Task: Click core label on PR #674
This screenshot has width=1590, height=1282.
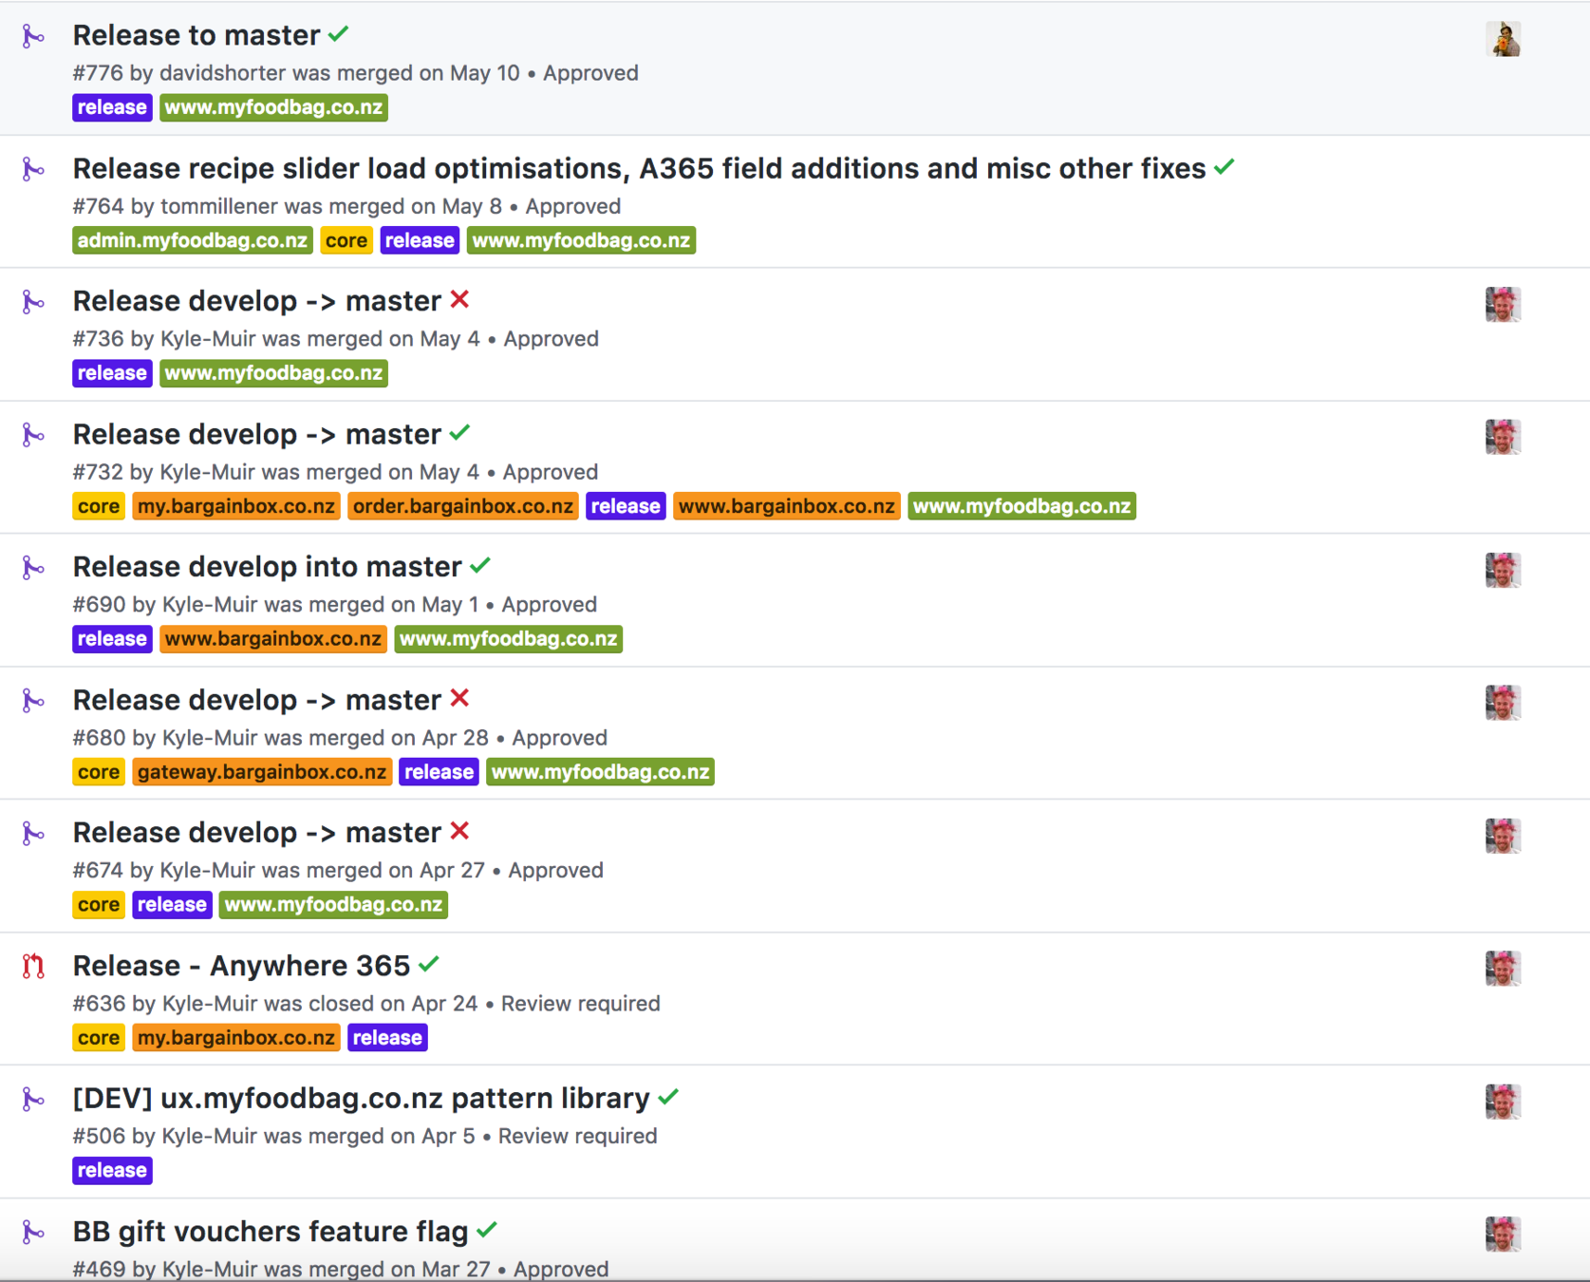Action: tap(99, 905)
